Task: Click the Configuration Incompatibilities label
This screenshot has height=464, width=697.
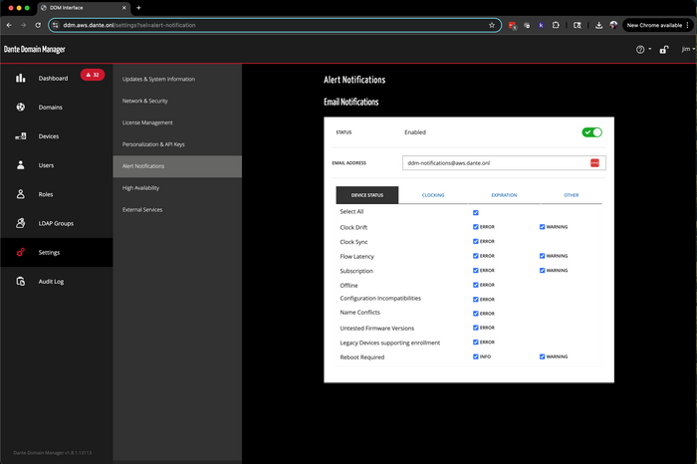Action: [380, 299]
